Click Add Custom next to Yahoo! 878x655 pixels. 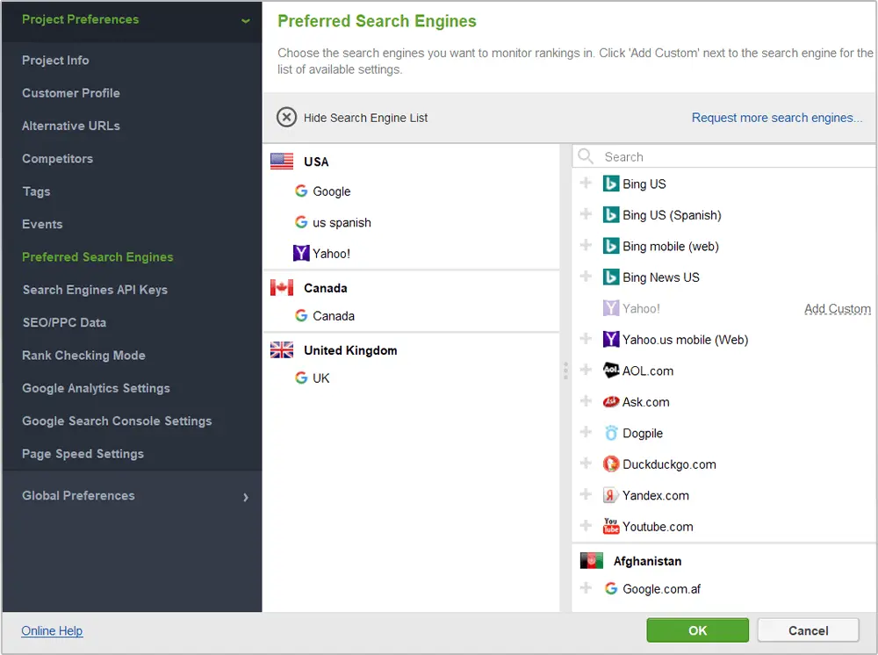(837, 309)
